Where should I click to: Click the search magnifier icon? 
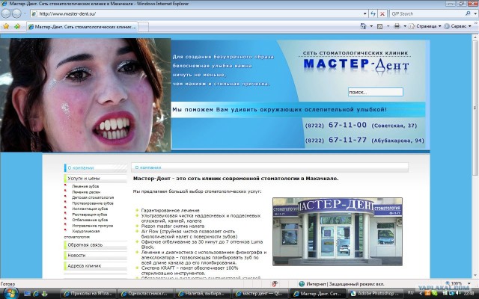pos(468,13)
